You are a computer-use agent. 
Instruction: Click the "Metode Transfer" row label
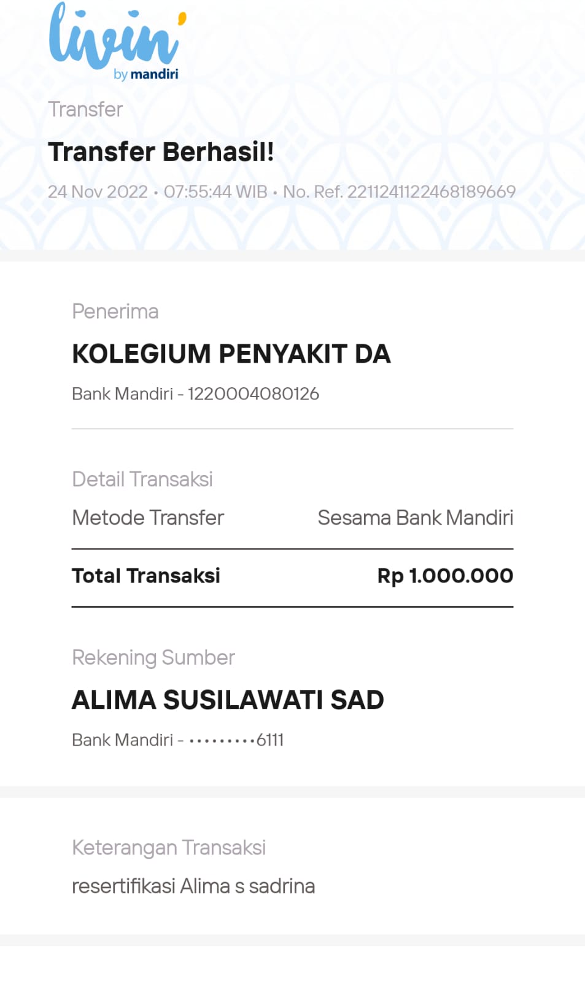[147, 518]
